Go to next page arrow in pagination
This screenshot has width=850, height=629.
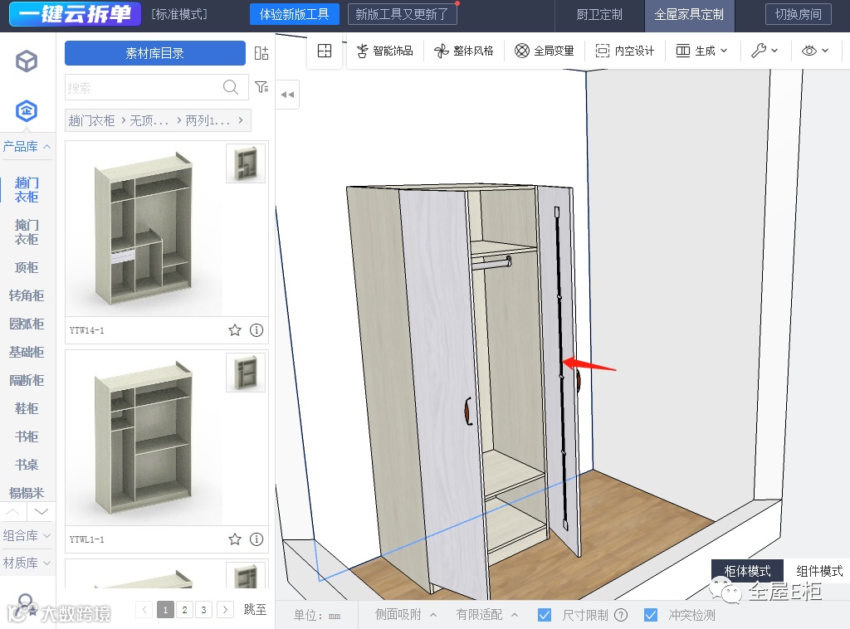[226, 609]
